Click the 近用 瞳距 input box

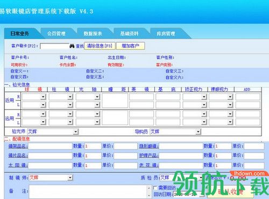[x=115, y=101]
